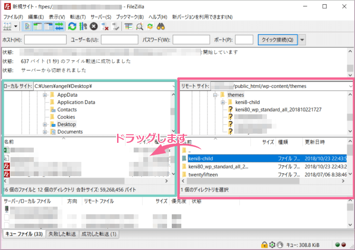Screen dimensions: 355x250
Task: Open the 編集(E) menu
Action: coord(36,17)
